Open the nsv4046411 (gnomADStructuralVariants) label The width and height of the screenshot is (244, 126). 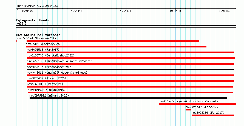click(x=57, y=73)
